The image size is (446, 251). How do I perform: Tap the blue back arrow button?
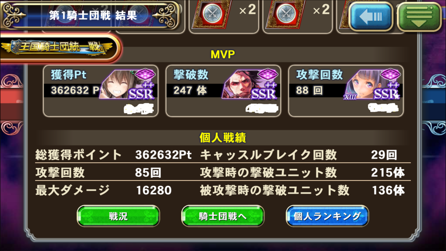(x=371, y=16)
